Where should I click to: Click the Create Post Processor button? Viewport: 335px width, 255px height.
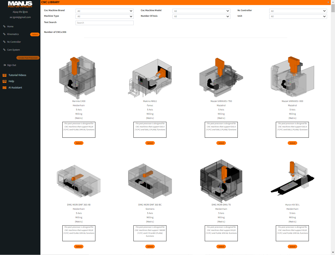coord(28,58)
